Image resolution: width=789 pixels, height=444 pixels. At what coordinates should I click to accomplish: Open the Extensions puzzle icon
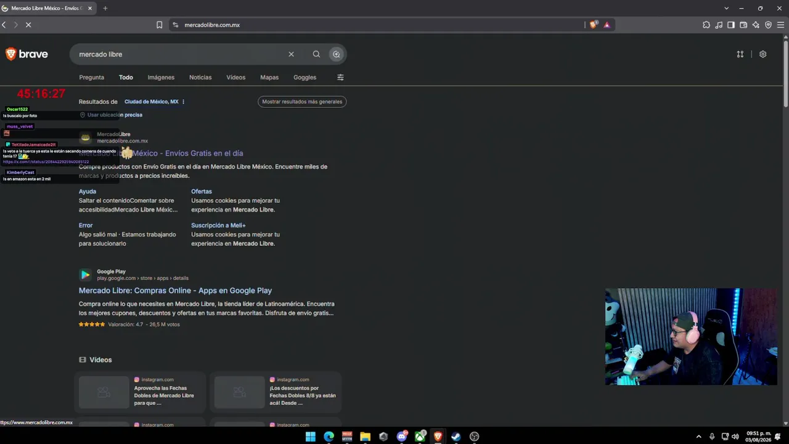tap(706, 25)
